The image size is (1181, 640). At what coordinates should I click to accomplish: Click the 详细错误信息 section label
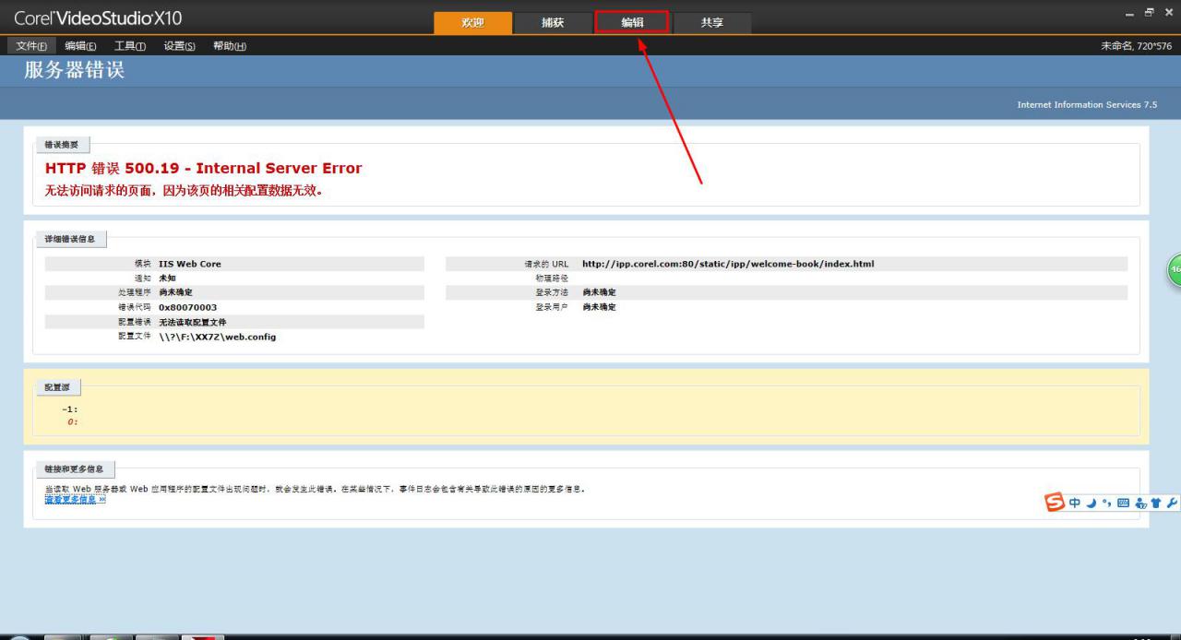tap(70, 240)
